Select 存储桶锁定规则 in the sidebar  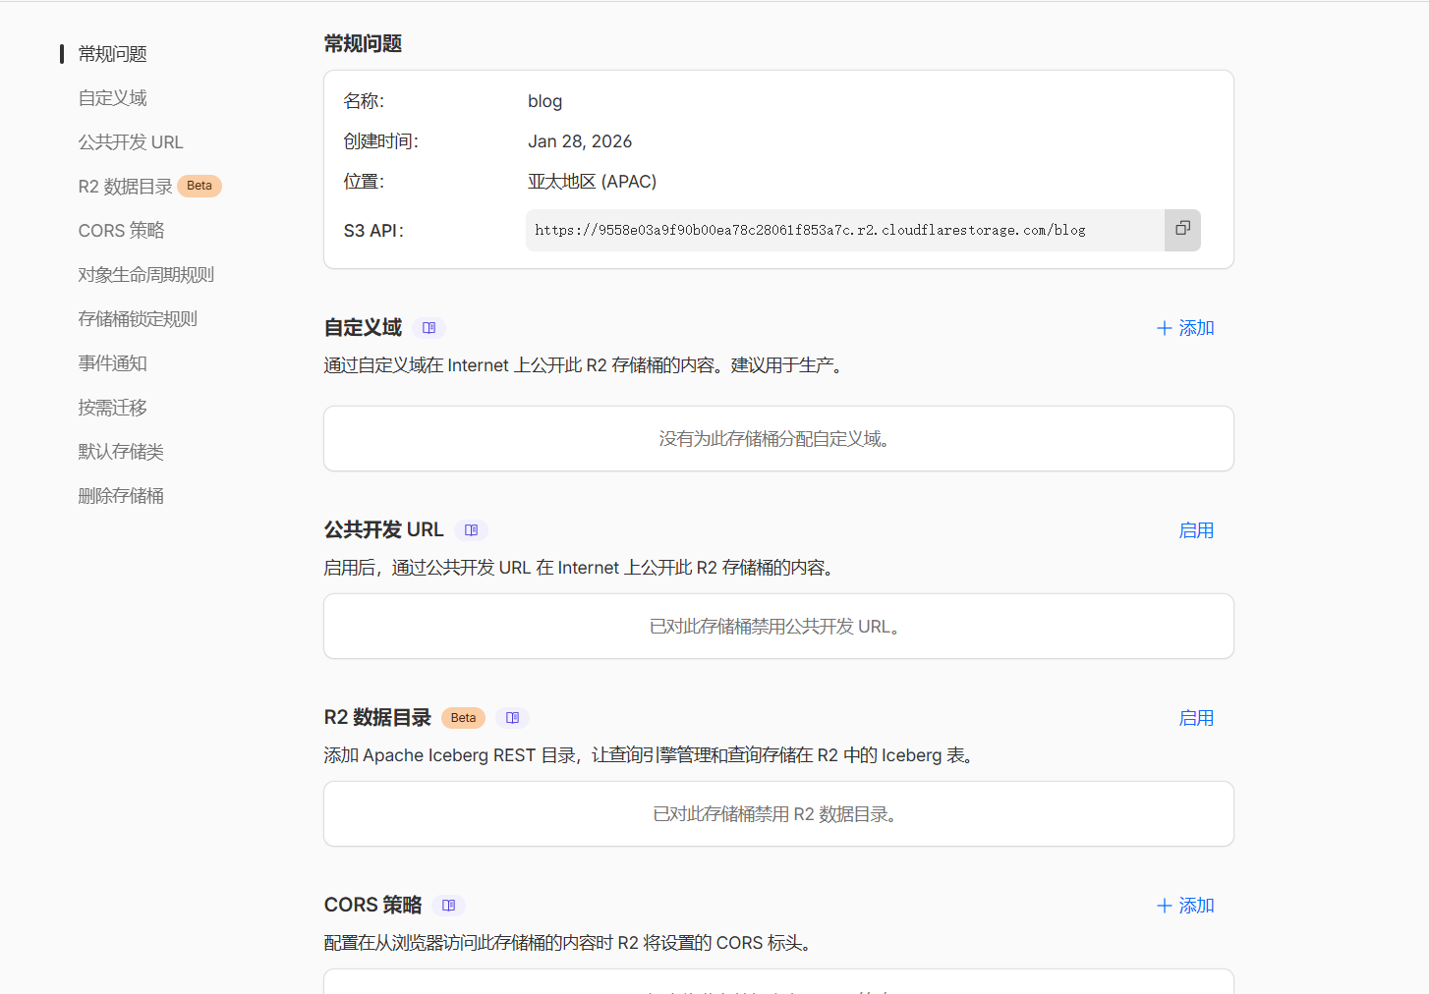coord(138,318)
